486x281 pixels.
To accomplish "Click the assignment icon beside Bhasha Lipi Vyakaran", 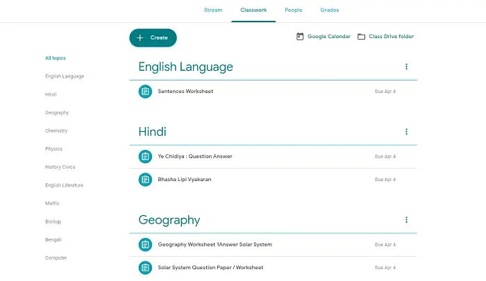I will click(x=145, y=180).
